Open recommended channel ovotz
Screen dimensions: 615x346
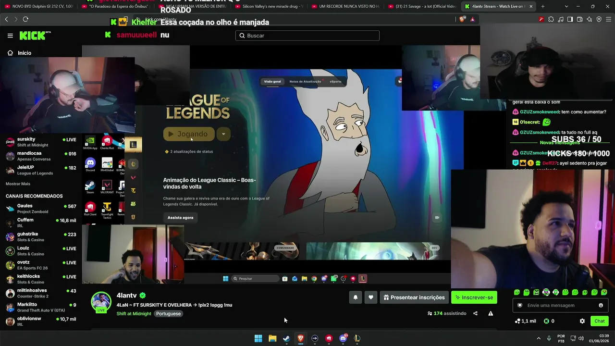tap(41, 265)
